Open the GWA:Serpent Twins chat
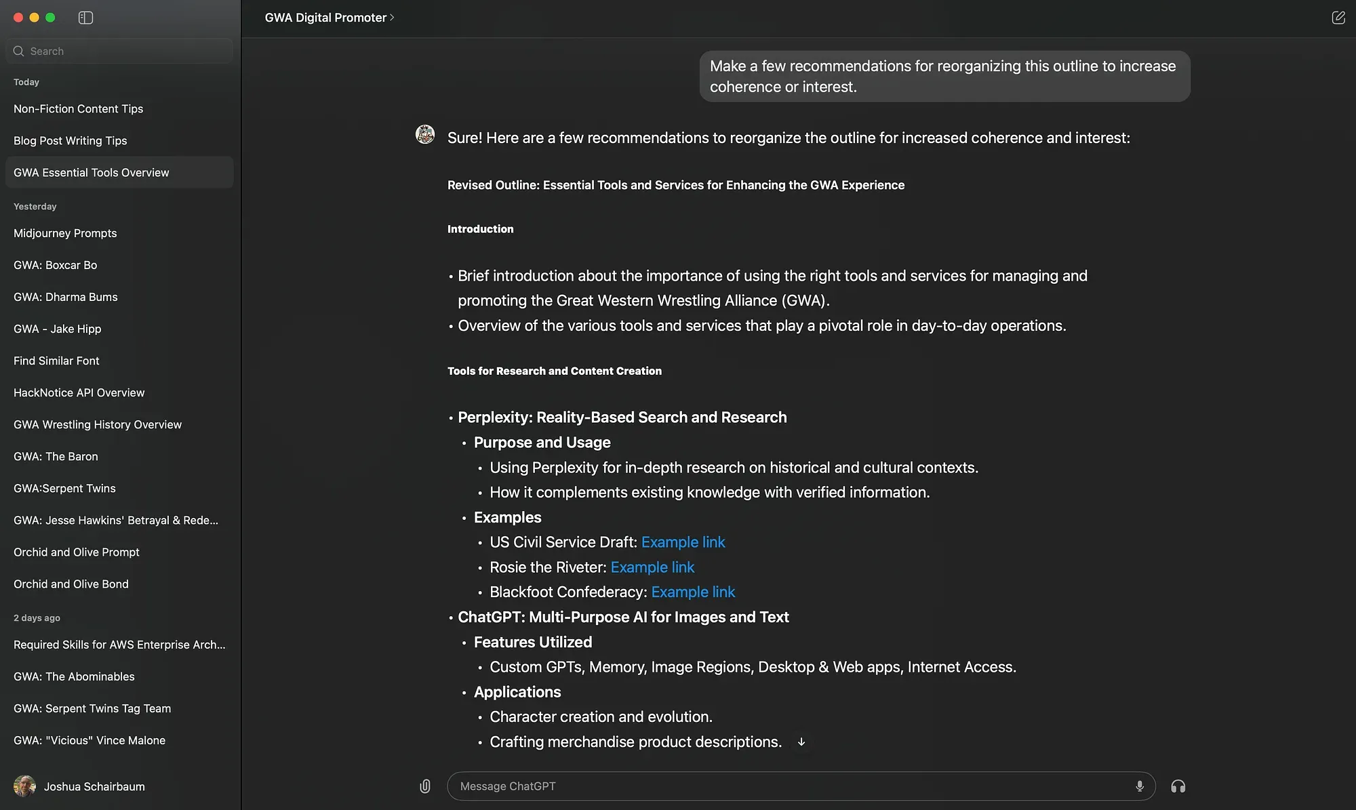Viewport: 1356px width, 810px height. pyautogui.click(x=119, y=488)
